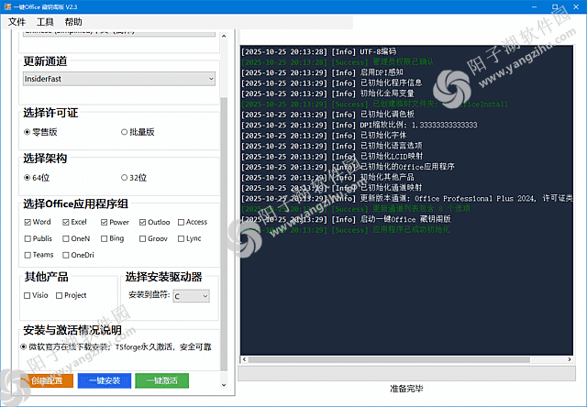Click the log line 'UTF-8编码'
587x407 pixels.
(318, 51)
